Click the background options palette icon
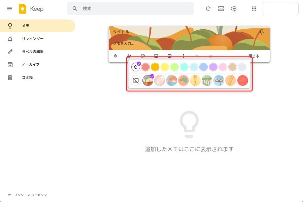 [143, 56]
